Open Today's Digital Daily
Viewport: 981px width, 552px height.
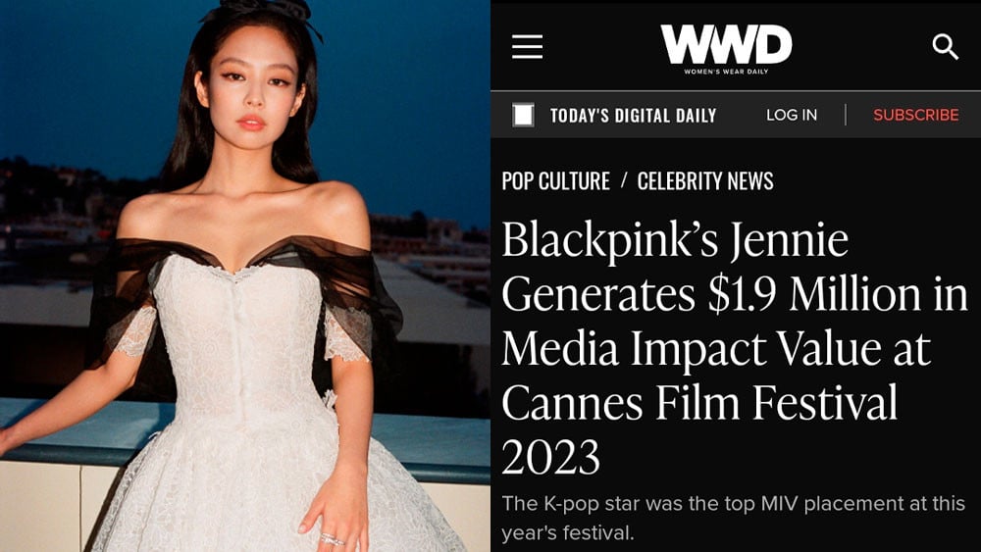633,116
